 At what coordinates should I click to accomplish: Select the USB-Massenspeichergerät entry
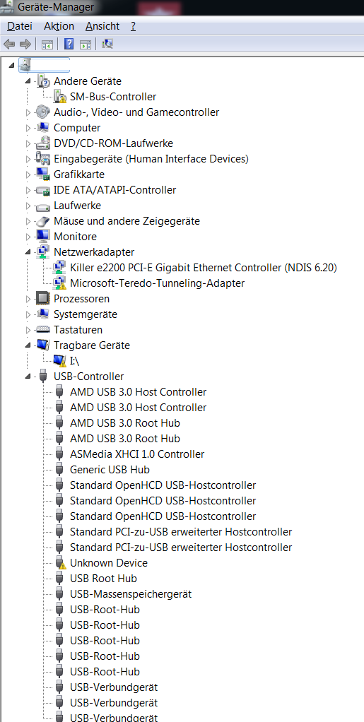click(x=130, y=594)
